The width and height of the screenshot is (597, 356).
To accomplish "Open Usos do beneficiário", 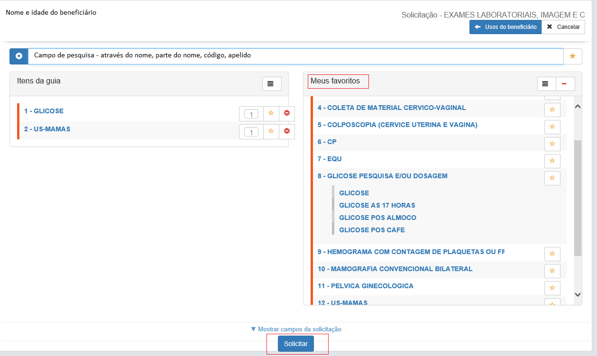I will coord(505,27).
